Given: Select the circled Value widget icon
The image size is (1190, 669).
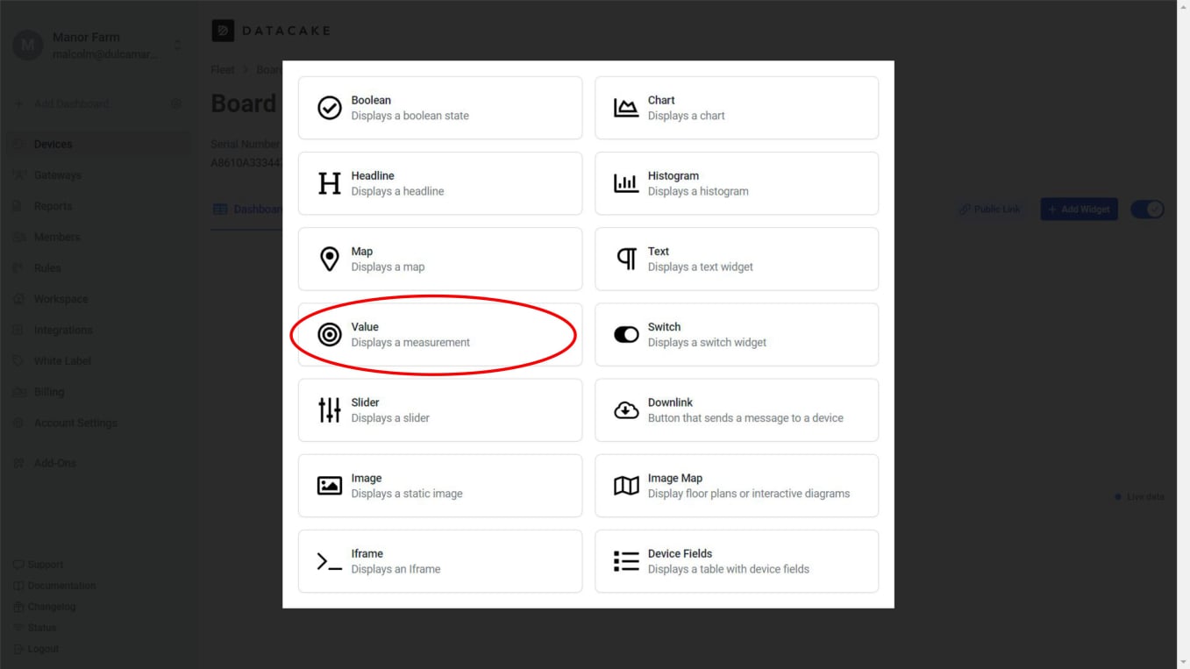Looking at the screenshot, I should 329,333.
